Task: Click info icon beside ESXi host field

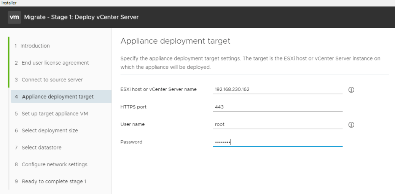Action: pyautogui.click(x=351, y=90)
